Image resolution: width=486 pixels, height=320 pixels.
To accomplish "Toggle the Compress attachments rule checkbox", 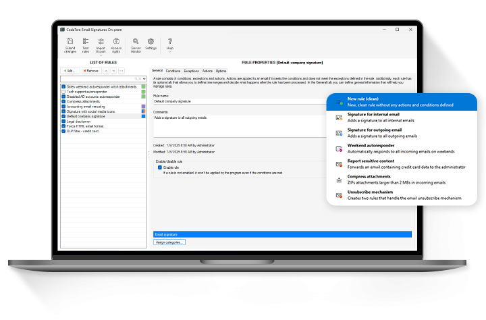I will [x=63, y=101].
